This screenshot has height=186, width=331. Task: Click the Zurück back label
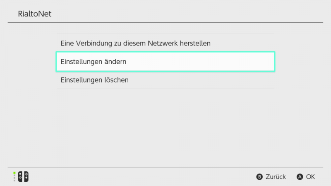point(276,177)
